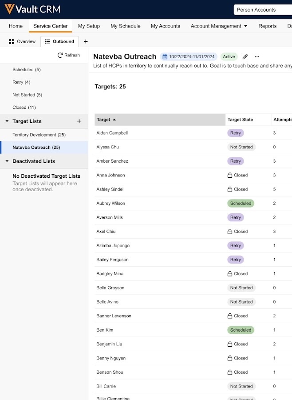This screenshot has height=400, width=292.
Task: Click the pencil edit icon beside Active
Action: click(x=245, y=57)
